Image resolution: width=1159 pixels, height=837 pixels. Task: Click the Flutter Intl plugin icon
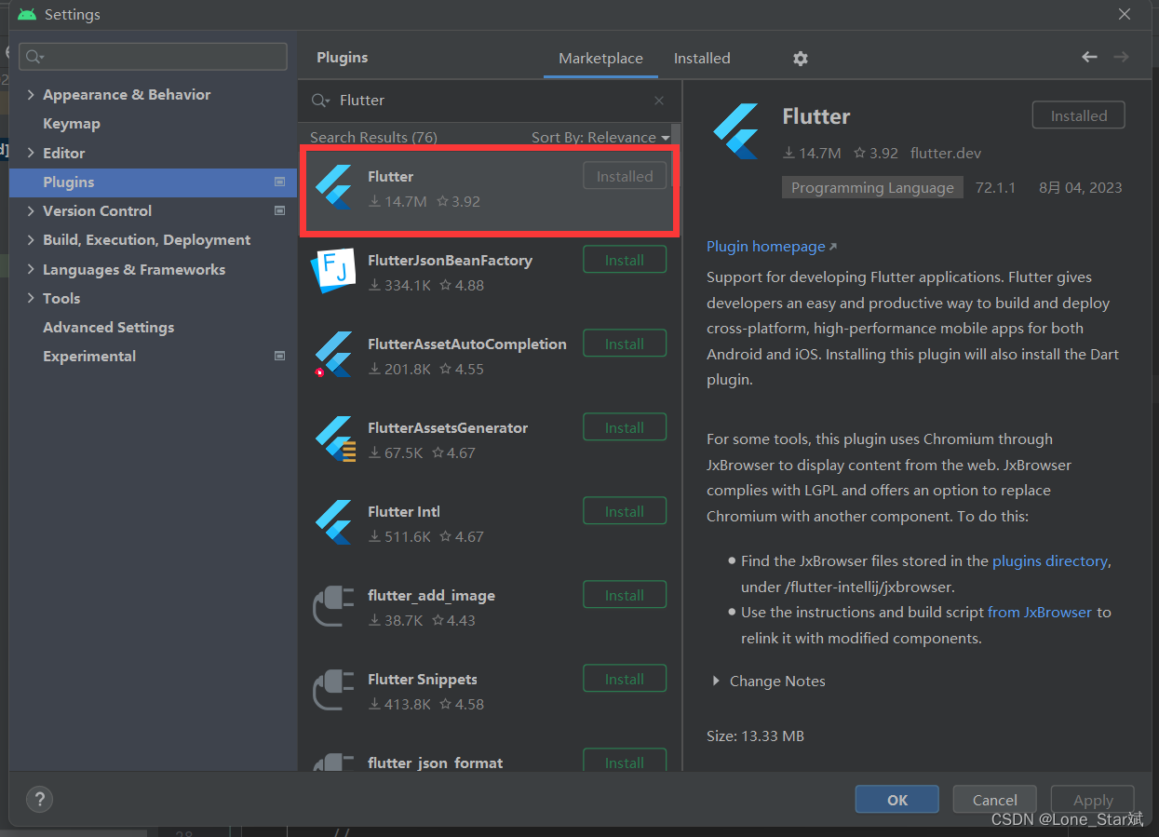click(x=333, y=522)
